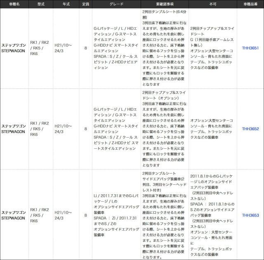The image size is (264, 260).
Task: Click the 型式 column header
Action: point(41,4)
